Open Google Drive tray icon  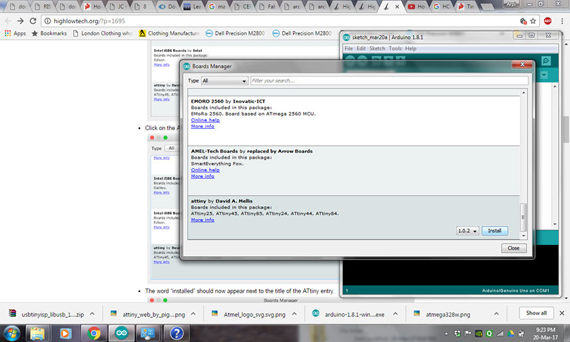click(511, 334)
